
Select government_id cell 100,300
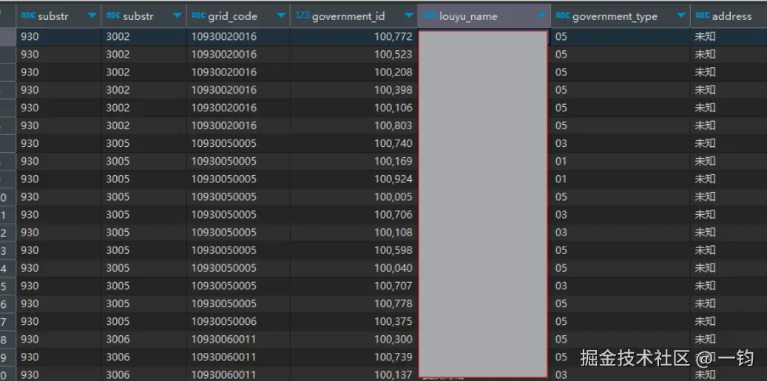(x=354, y=340)
